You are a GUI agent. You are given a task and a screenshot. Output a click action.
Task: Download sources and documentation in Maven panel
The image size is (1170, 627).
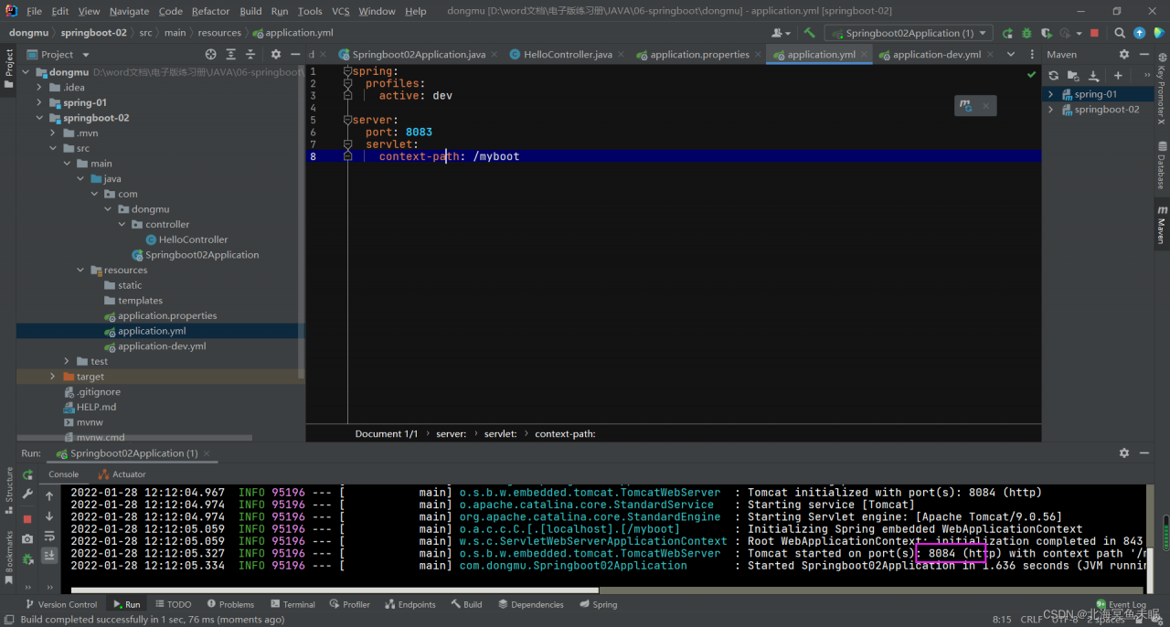coord(1093,76)
